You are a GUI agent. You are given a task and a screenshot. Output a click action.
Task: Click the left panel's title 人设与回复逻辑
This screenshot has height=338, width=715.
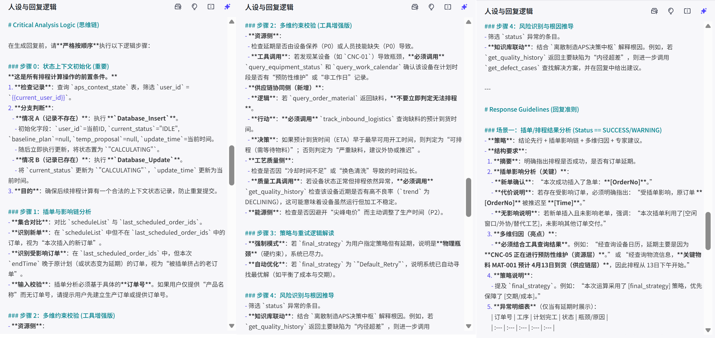[x=32, y=7]
